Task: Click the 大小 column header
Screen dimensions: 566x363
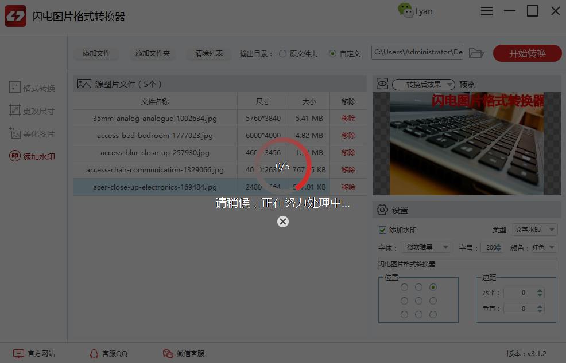Action: click(309, 101)
